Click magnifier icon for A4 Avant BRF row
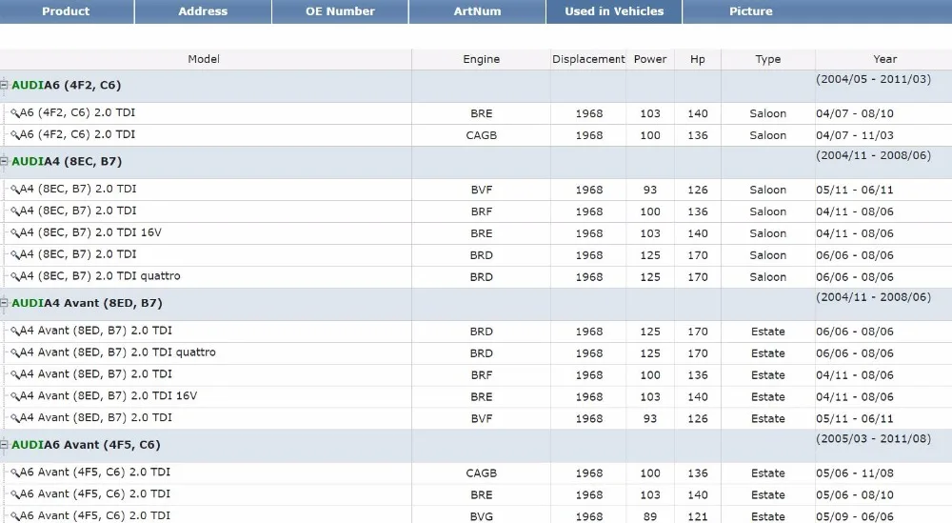Image resolution: width=952 pixels, height=523 pixels. click(x=15, y=374)
